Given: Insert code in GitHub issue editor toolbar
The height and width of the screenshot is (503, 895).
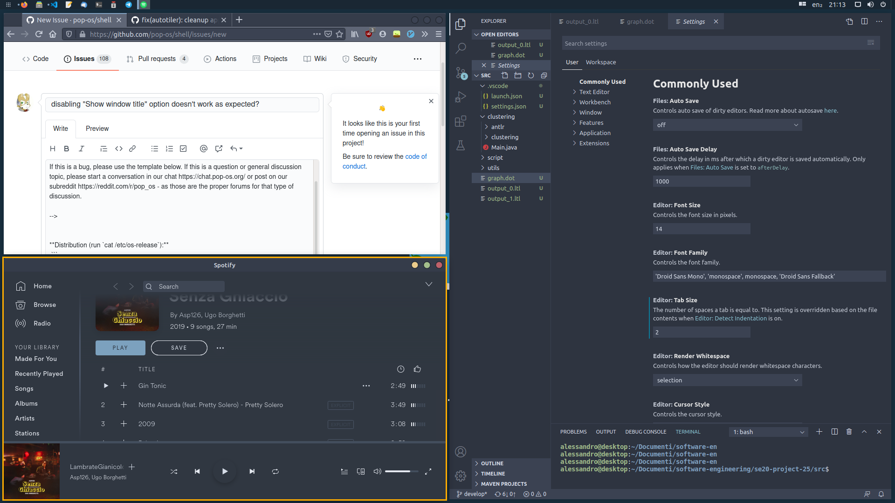Looking at the screenshot, I should pyautogui.click(x=119, y=149).
